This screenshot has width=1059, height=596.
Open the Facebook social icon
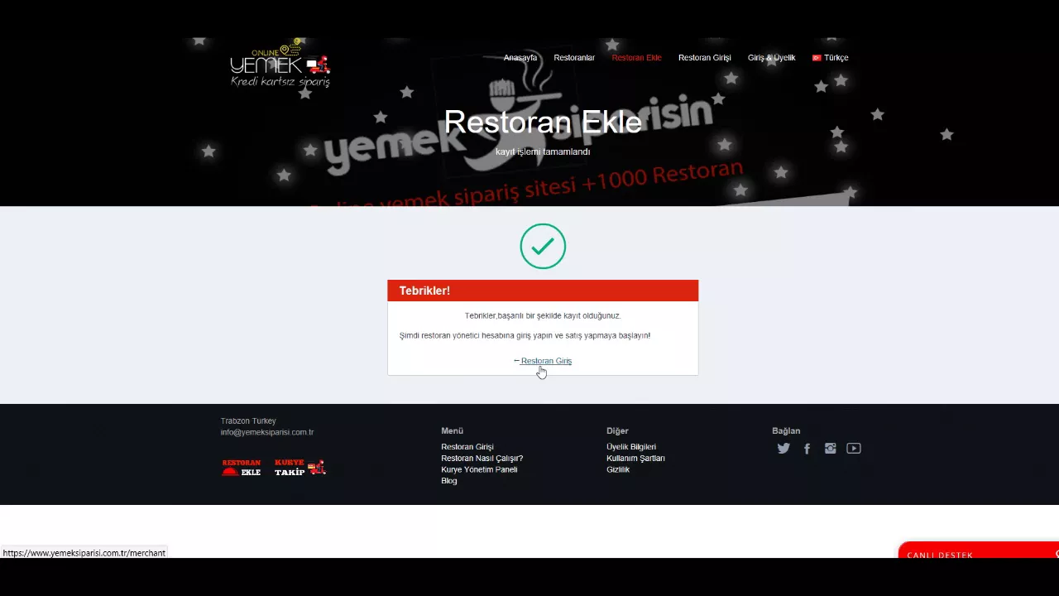tap(807, 449)
